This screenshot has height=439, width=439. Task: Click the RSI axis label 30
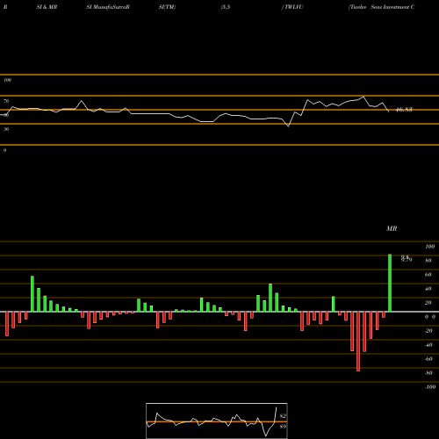6,129
